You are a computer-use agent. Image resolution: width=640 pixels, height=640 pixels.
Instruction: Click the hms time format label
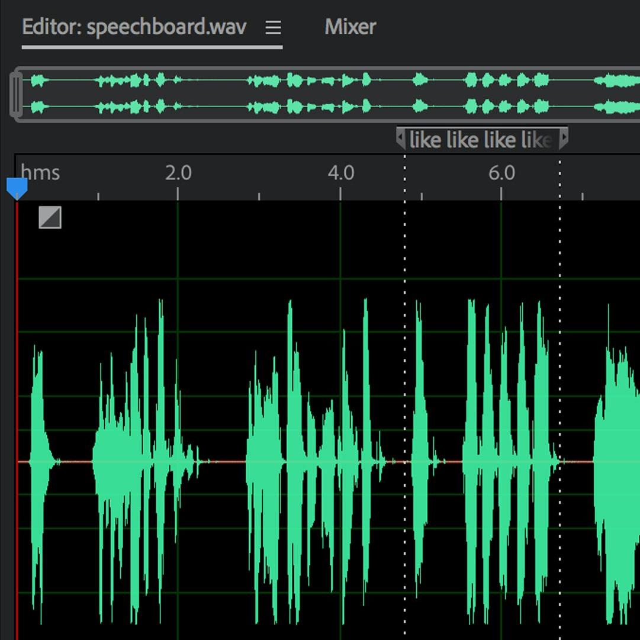(40, 173)
